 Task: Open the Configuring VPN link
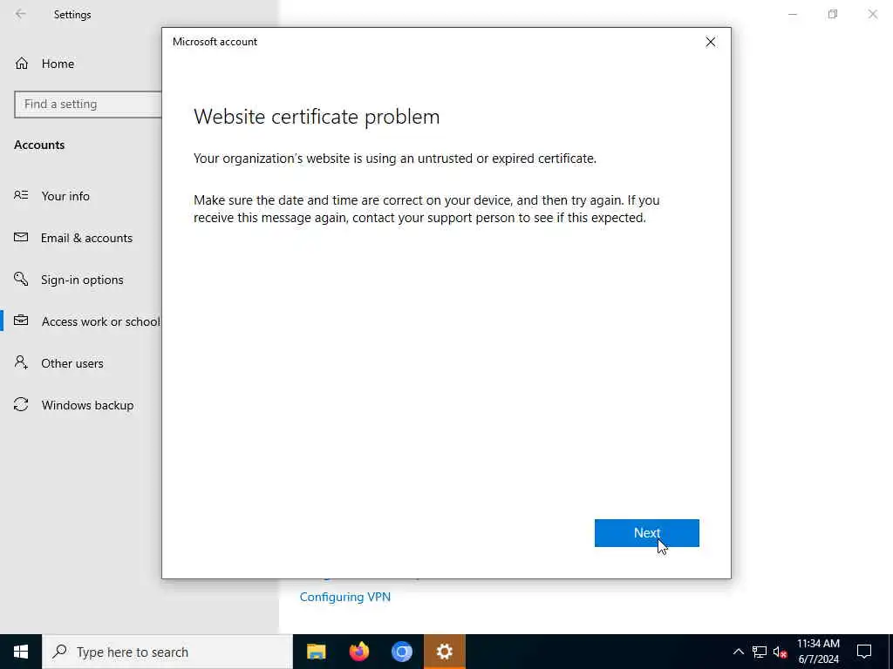345,597
